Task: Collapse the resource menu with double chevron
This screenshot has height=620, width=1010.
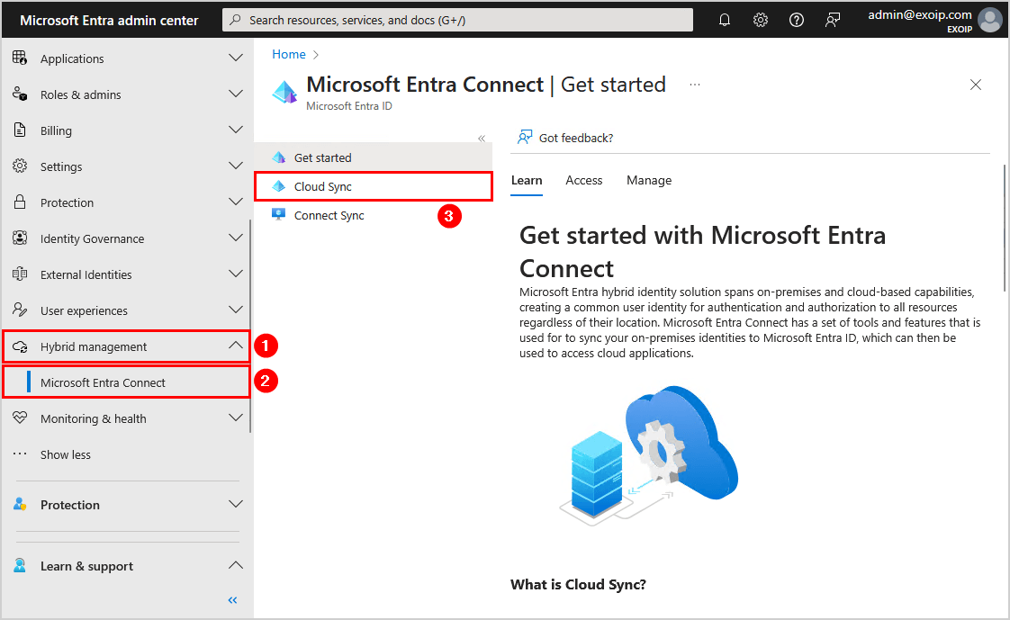Action: (x=482, y=139)
